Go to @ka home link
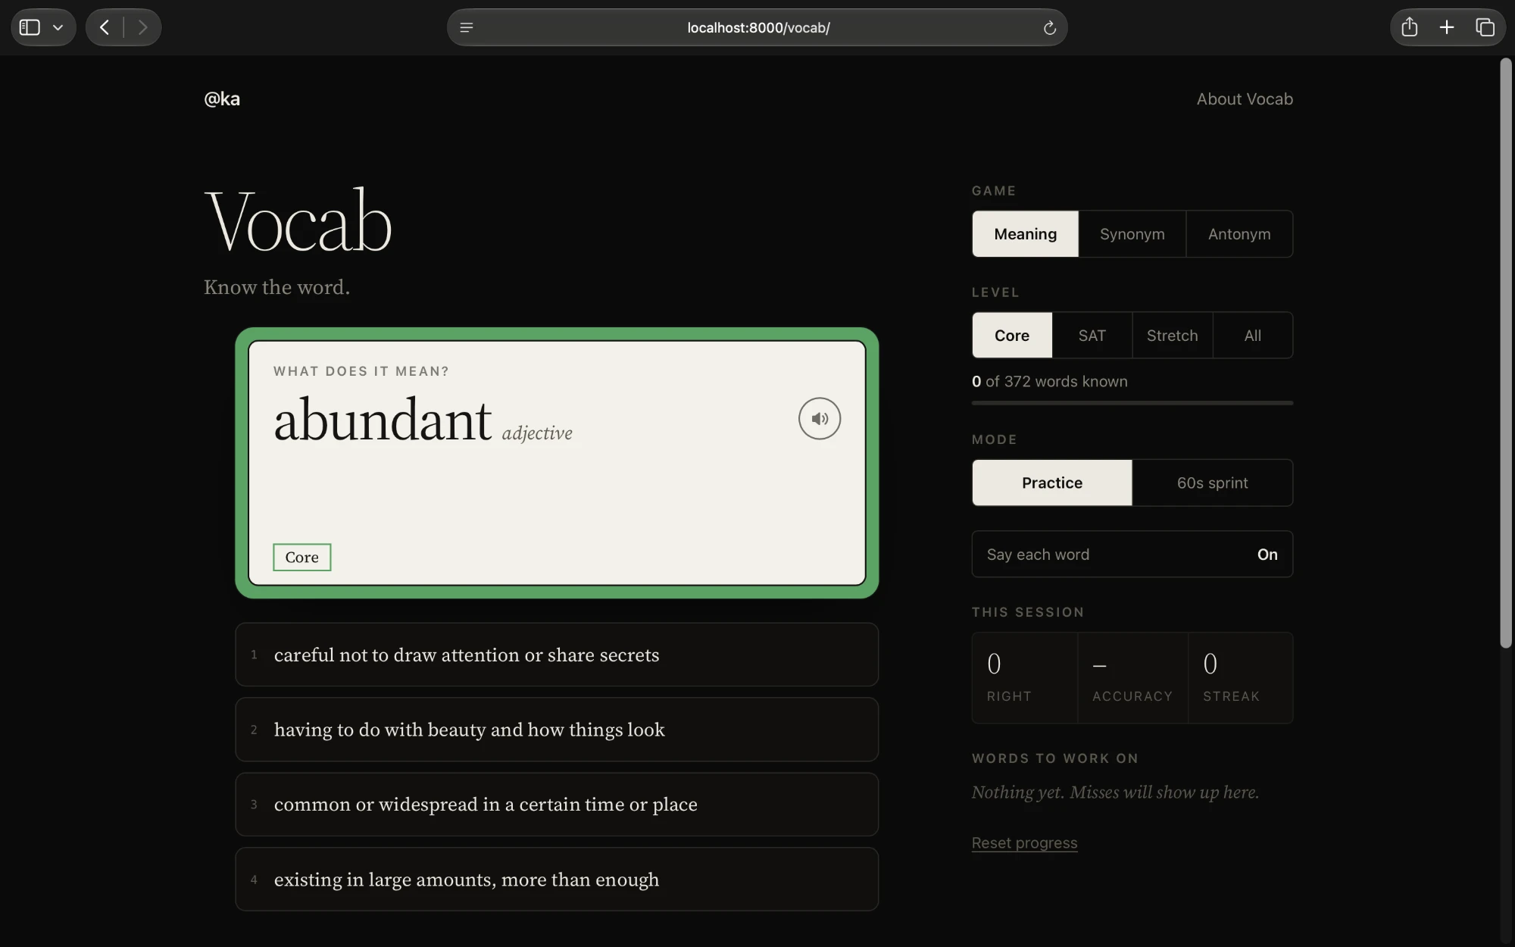1515x947 pixels. [x=222, y=98]
